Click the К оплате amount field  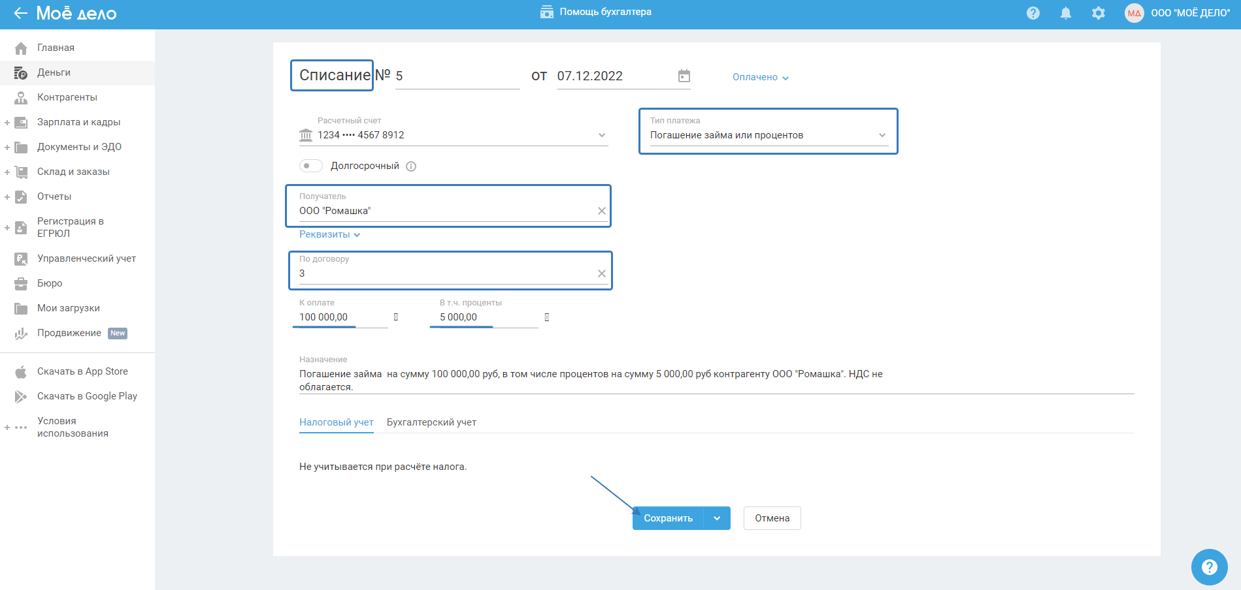coord(344,317)
